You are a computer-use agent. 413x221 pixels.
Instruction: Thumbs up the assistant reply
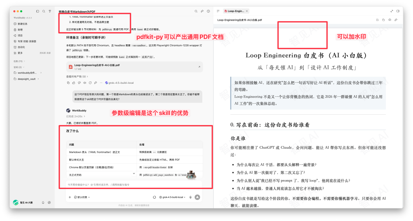tap(74, 83)
